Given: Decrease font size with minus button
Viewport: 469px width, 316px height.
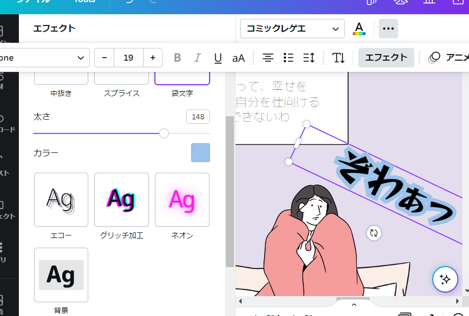Looking at the screenshot, I should click(x=104, y=58).
